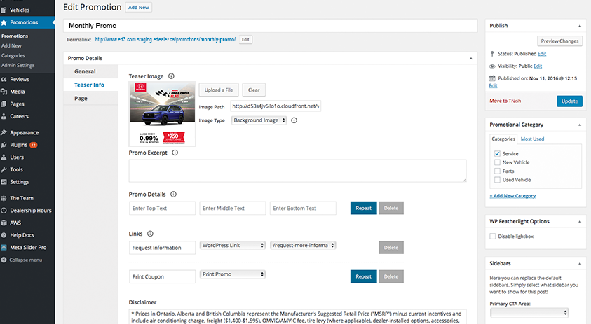
Task: Click The Team sidebar icon
Action: pos(4,198)
